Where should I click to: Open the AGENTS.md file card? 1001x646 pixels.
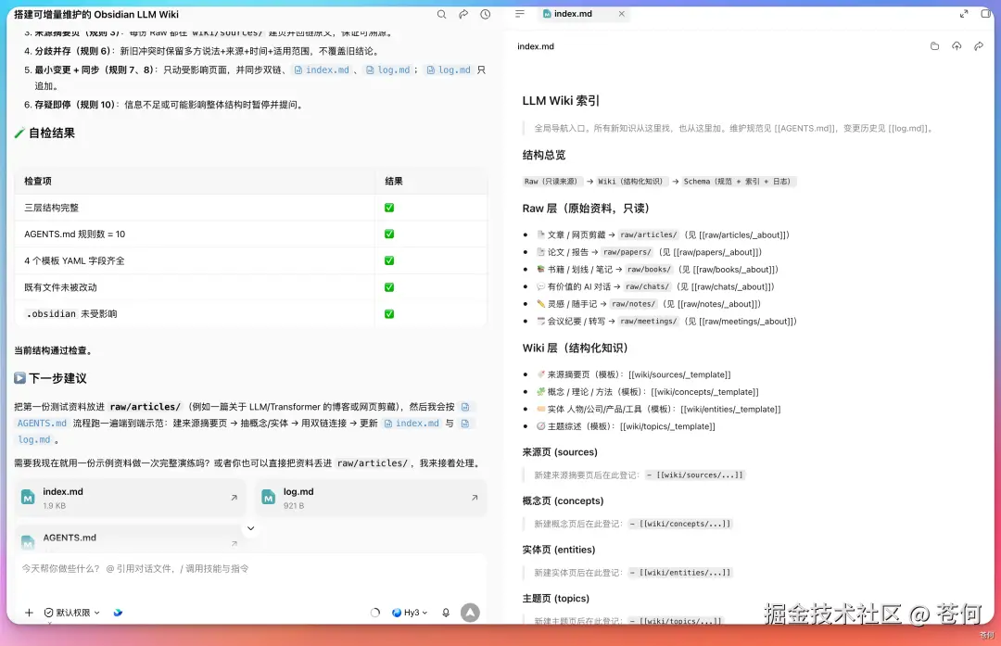click(131, 538)
